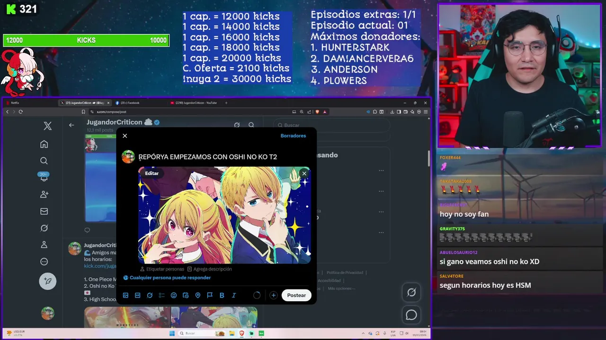606x340 pixels.
Task: Insert an emoji in the post
Action: click(174, 295)
